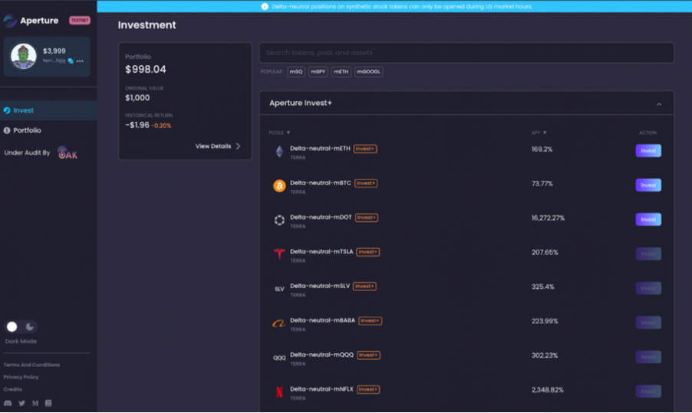
Task: Click the QQQ icon for mQQQ pool
Action: pyautogui.click(x=279, y=358)
